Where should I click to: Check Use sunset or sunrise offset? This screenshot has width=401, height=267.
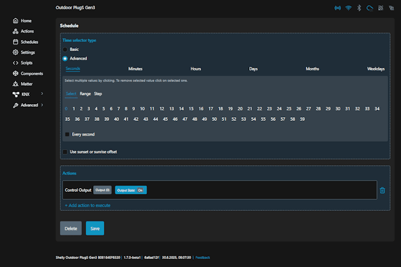(x=65, y=152)
